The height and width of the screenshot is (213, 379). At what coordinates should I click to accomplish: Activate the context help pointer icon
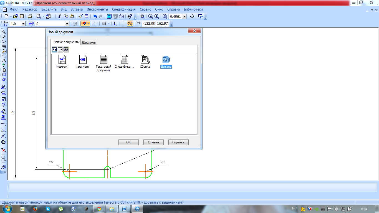[x=130, y=16]
